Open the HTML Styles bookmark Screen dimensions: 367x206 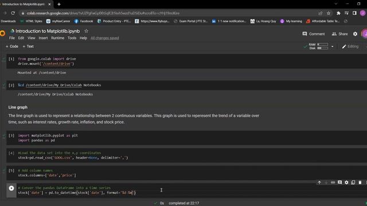(x=31, y=21)
